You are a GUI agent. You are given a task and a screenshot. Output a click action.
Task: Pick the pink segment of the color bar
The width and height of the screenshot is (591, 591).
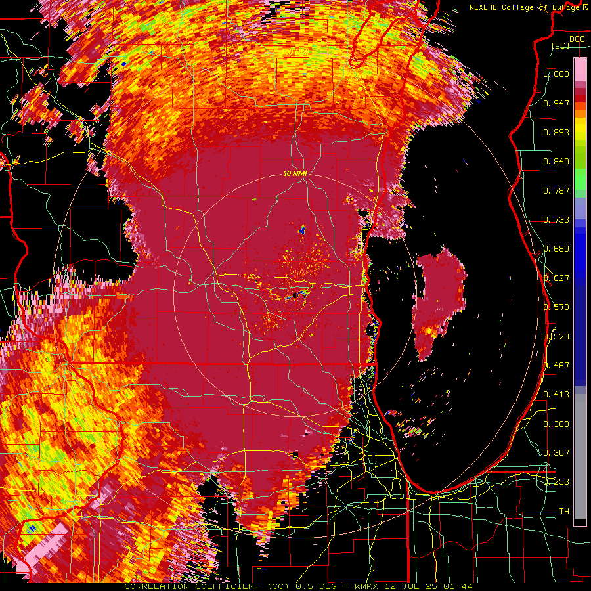coord(580,70)
